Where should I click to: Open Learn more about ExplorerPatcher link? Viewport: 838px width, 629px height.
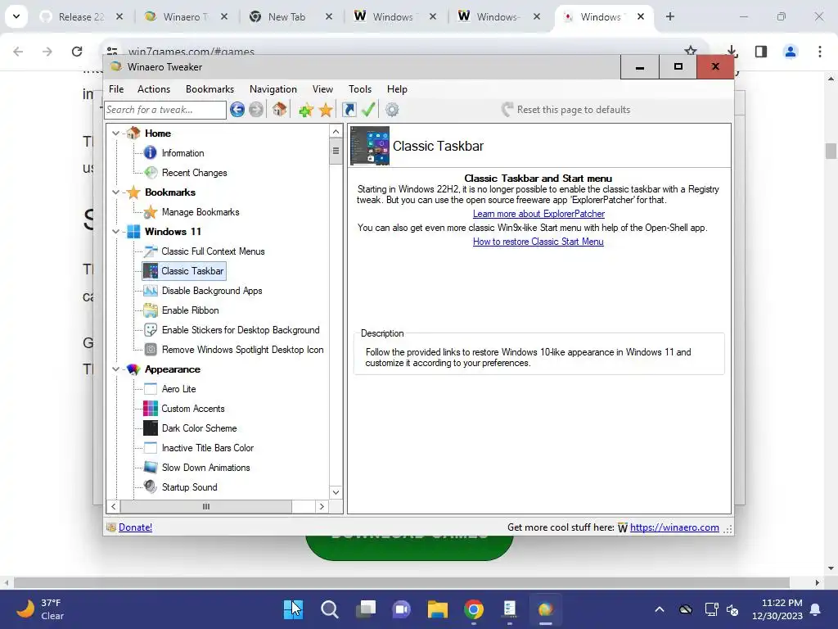coord(538,214)
